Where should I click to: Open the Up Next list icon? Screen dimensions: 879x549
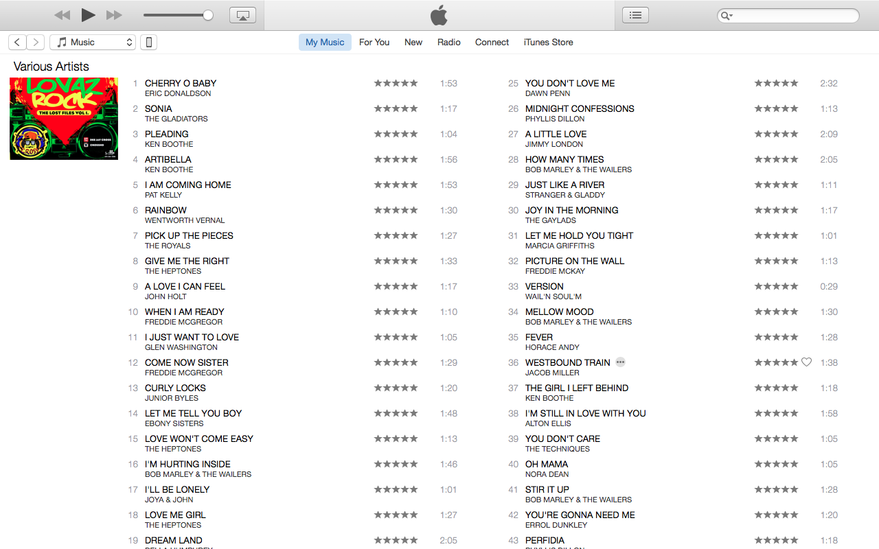tap(635, 15)
